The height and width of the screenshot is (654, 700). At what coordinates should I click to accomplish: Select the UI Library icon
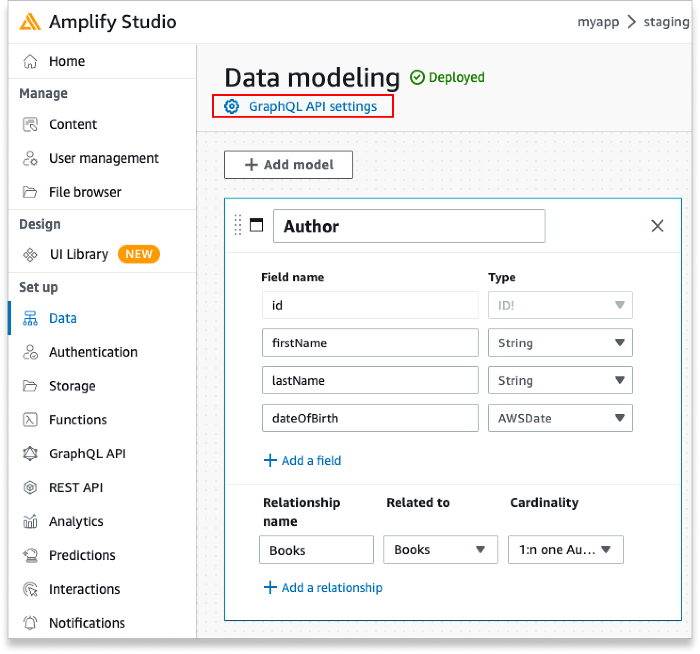(30, 254)
